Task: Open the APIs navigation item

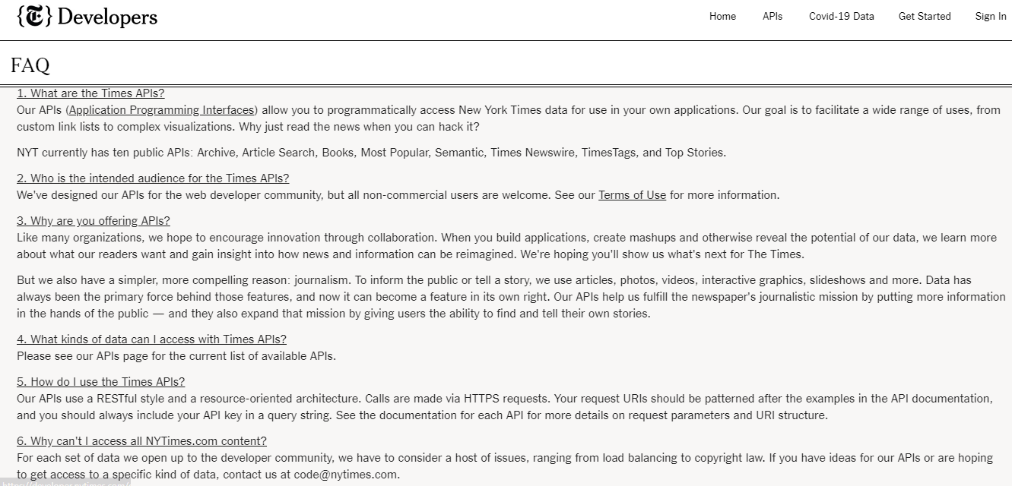Action: [772, 16]
